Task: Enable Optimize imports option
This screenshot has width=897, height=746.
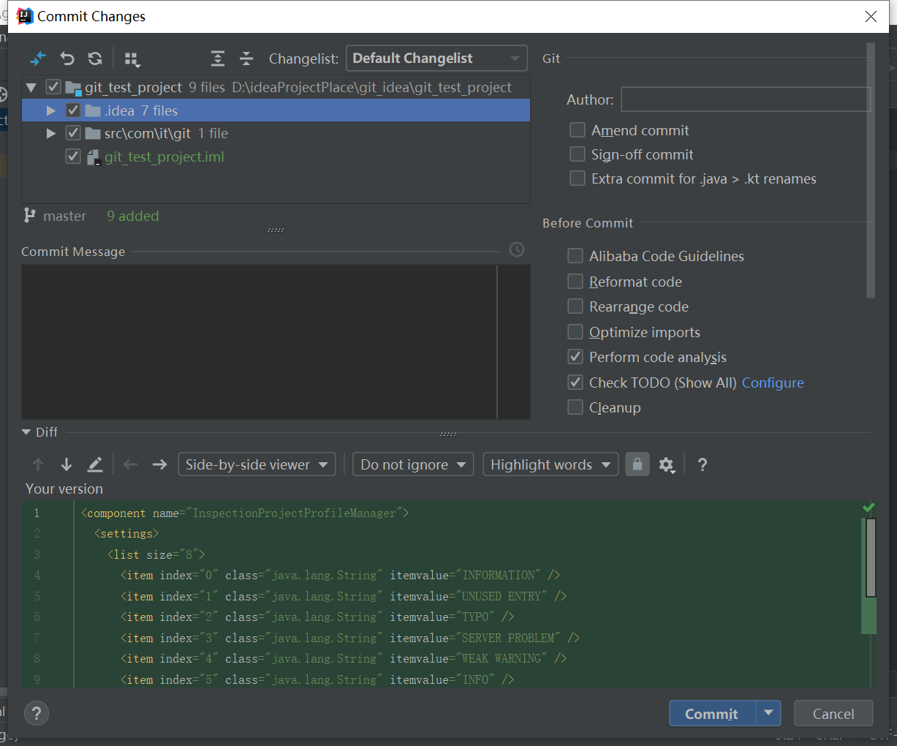Action: coord(575,332)
